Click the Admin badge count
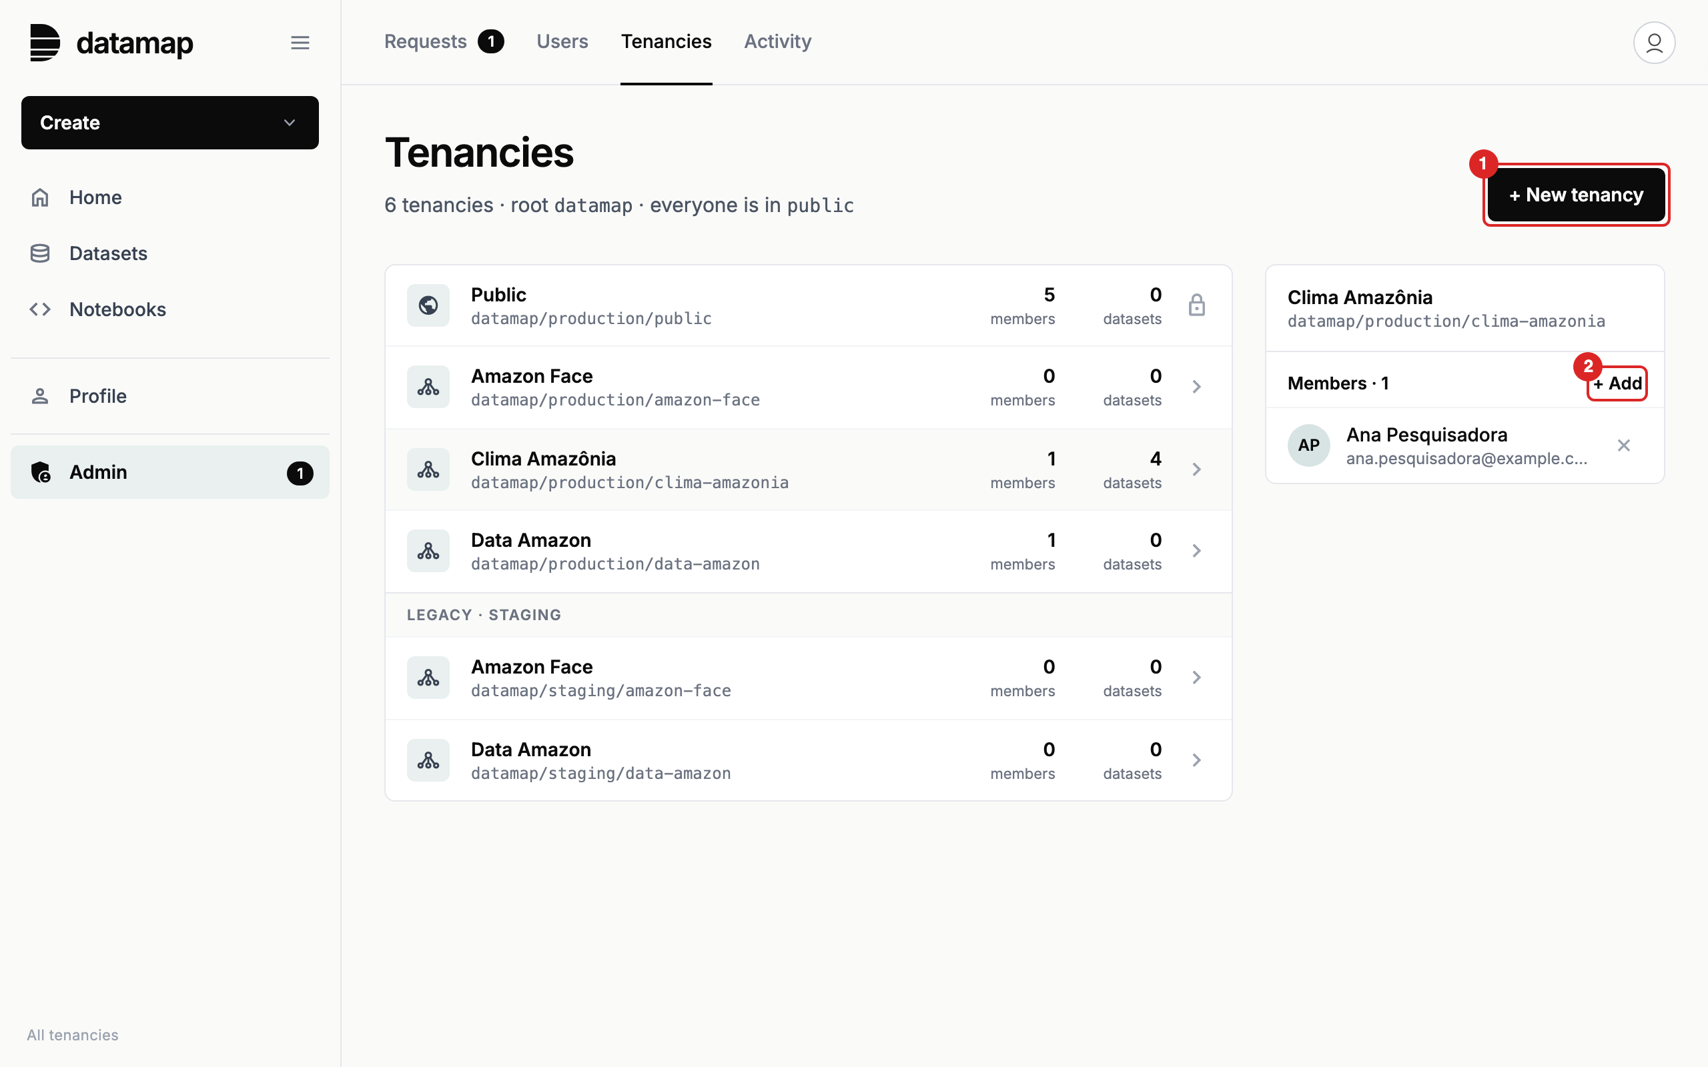The width and height of the screenshot is (1708, 1067). [x=300, y=473]
